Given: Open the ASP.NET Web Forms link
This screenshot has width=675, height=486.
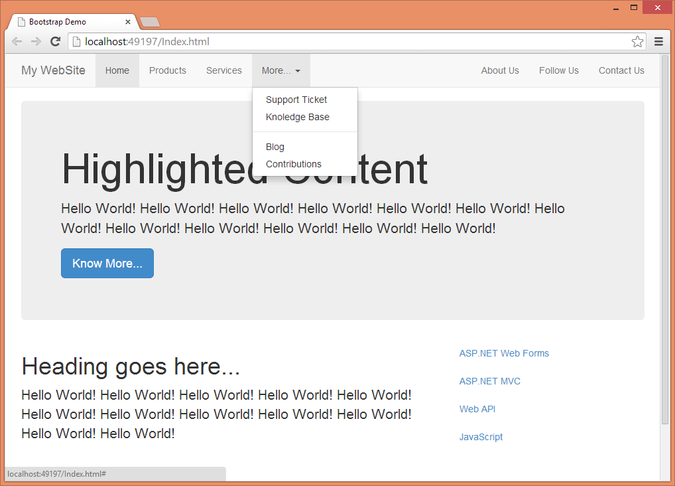Looking at the screenshot, I should tap(504, 353).
